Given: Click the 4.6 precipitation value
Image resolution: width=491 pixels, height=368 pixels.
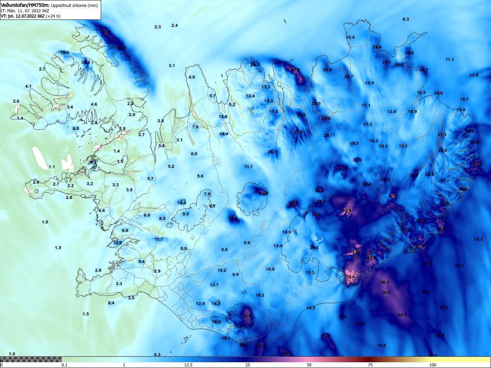Looking at the screenshot, I should [x=94, y=104].
